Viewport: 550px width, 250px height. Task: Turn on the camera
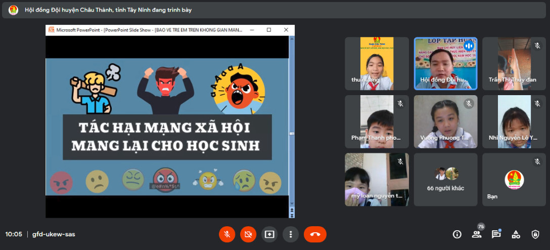coord(248,234)
